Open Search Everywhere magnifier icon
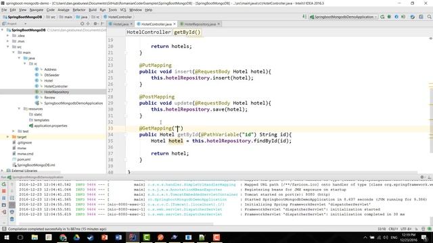The image size is (433, 243). tap(429, 17)
